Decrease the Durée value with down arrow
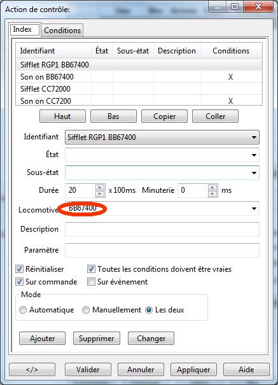 click(100, 193)
